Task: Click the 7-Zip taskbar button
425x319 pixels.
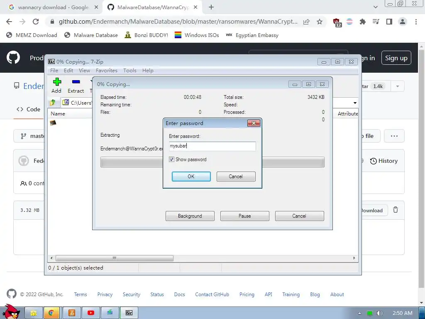Action: [129, 313]
